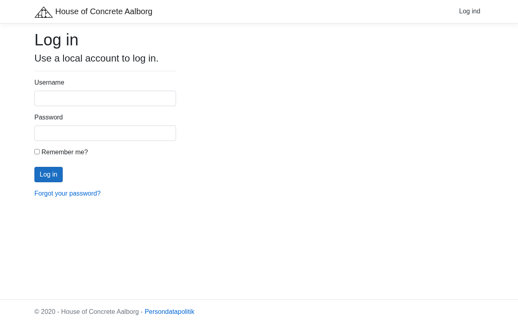
Task: Focus the Username input field
Action: pos(105,98)
